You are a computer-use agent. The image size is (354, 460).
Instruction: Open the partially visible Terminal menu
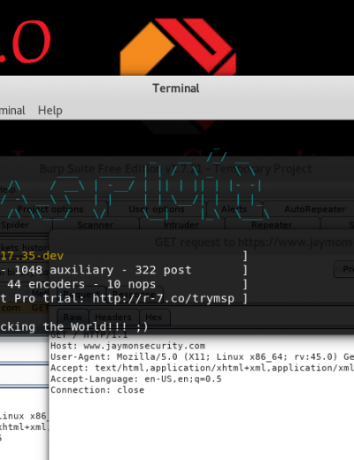12,111
